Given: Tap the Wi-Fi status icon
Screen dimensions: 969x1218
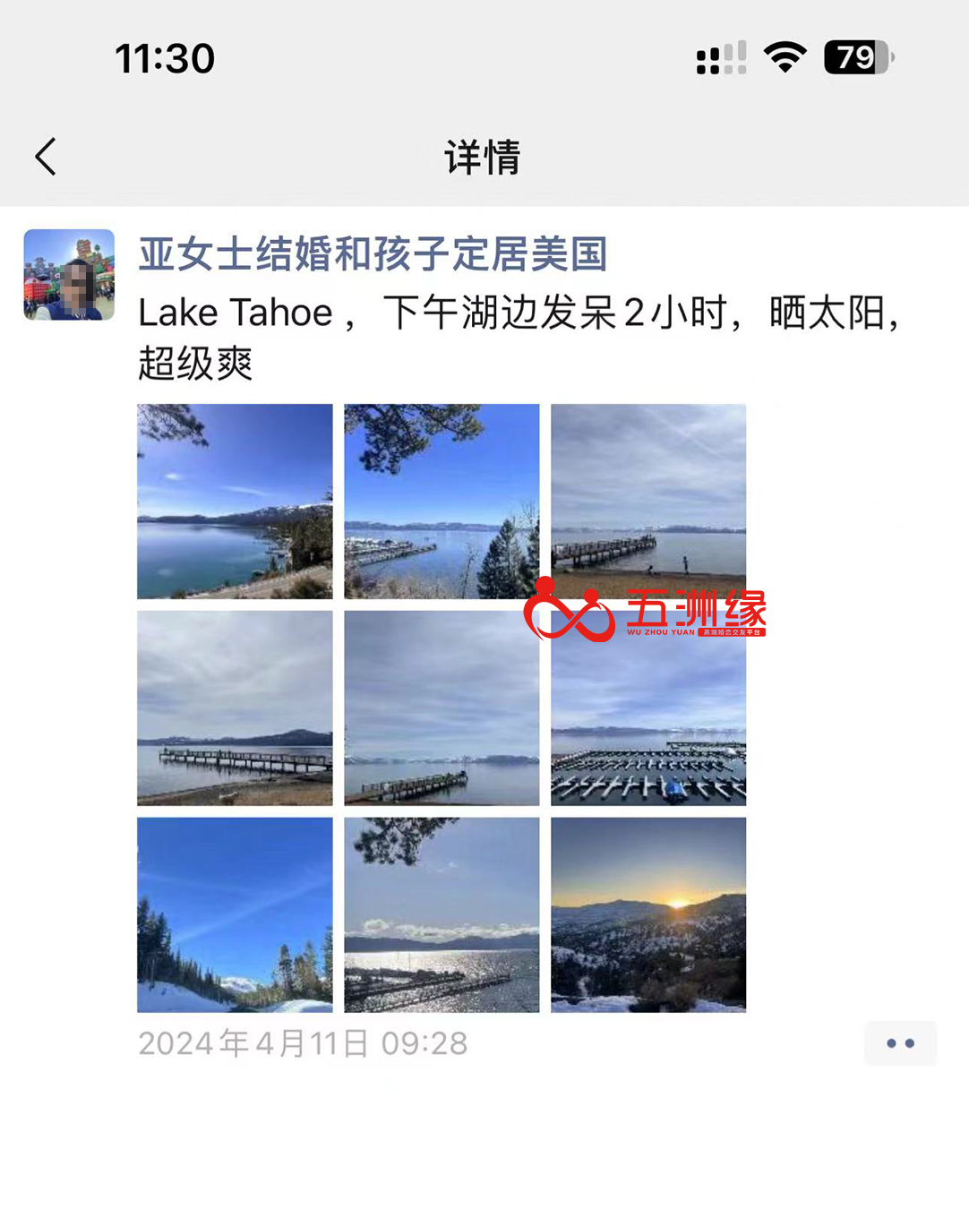Looking at the screenshot, I should (x=785, y=57).
